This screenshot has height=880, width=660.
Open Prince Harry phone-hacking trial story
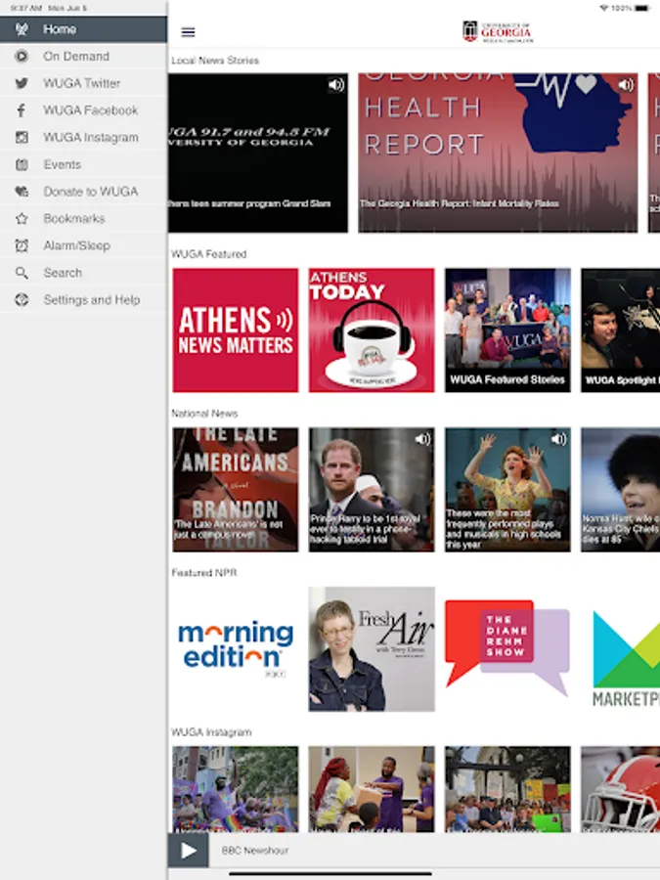tap(372, 490)
